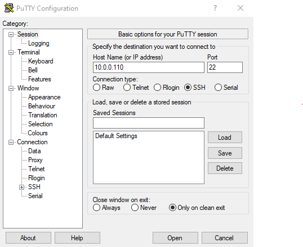This screenshot has height=247, width=303.
Task: Collapse the Window tree node
Action: 11,88
